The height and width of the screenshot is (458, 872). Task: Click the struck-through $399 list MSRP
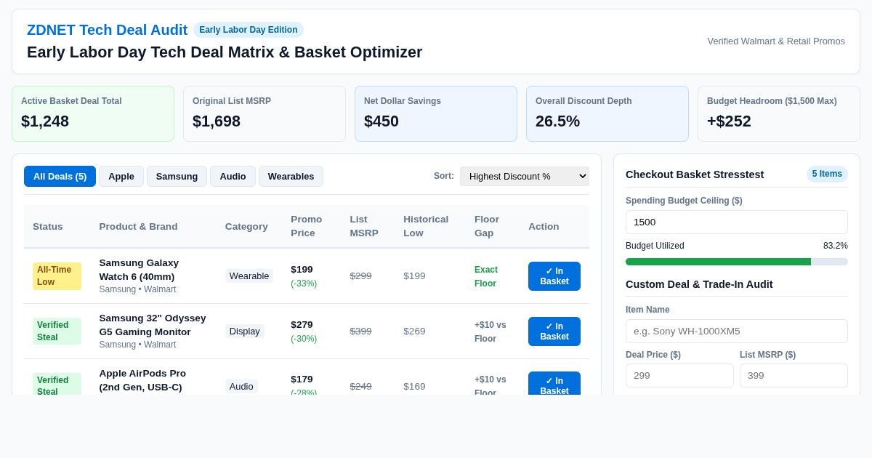coord(360,332)
